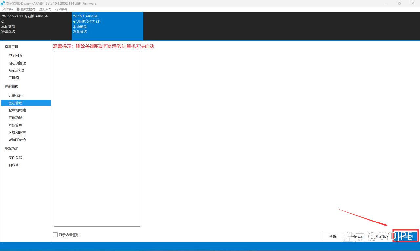This screenshot has height=251, width=420.
Task: Navigate to 更新管理 in the sidebar
Action: (15, 125)
